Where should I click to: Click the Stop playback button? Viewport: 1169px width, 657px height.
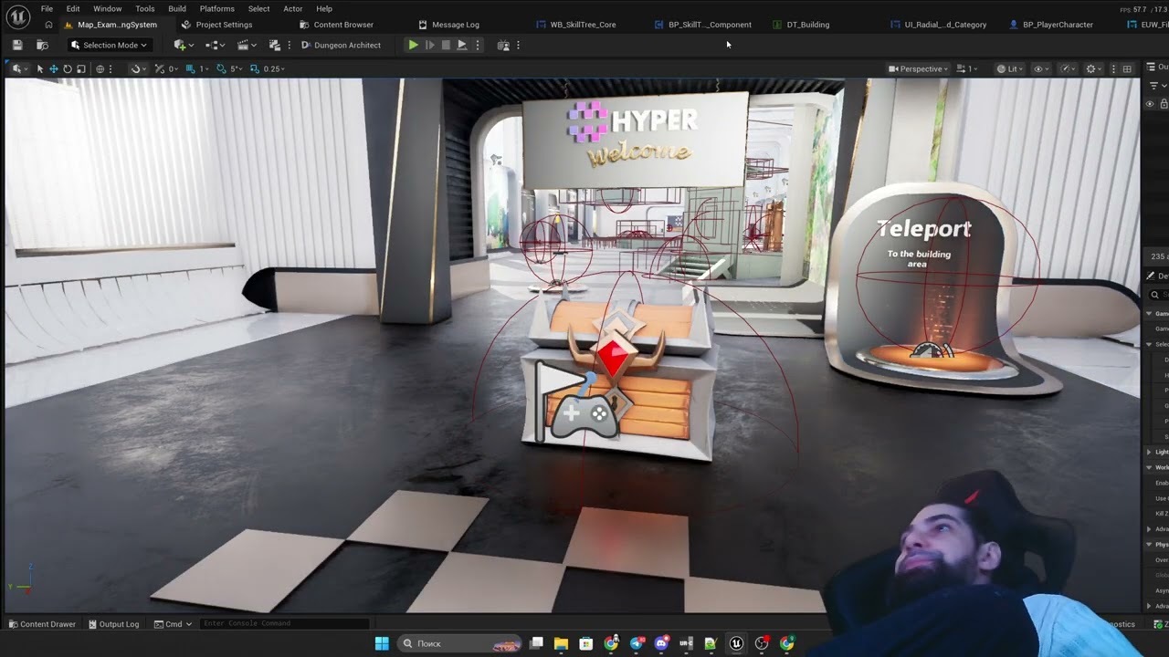[x=446, y=45]
